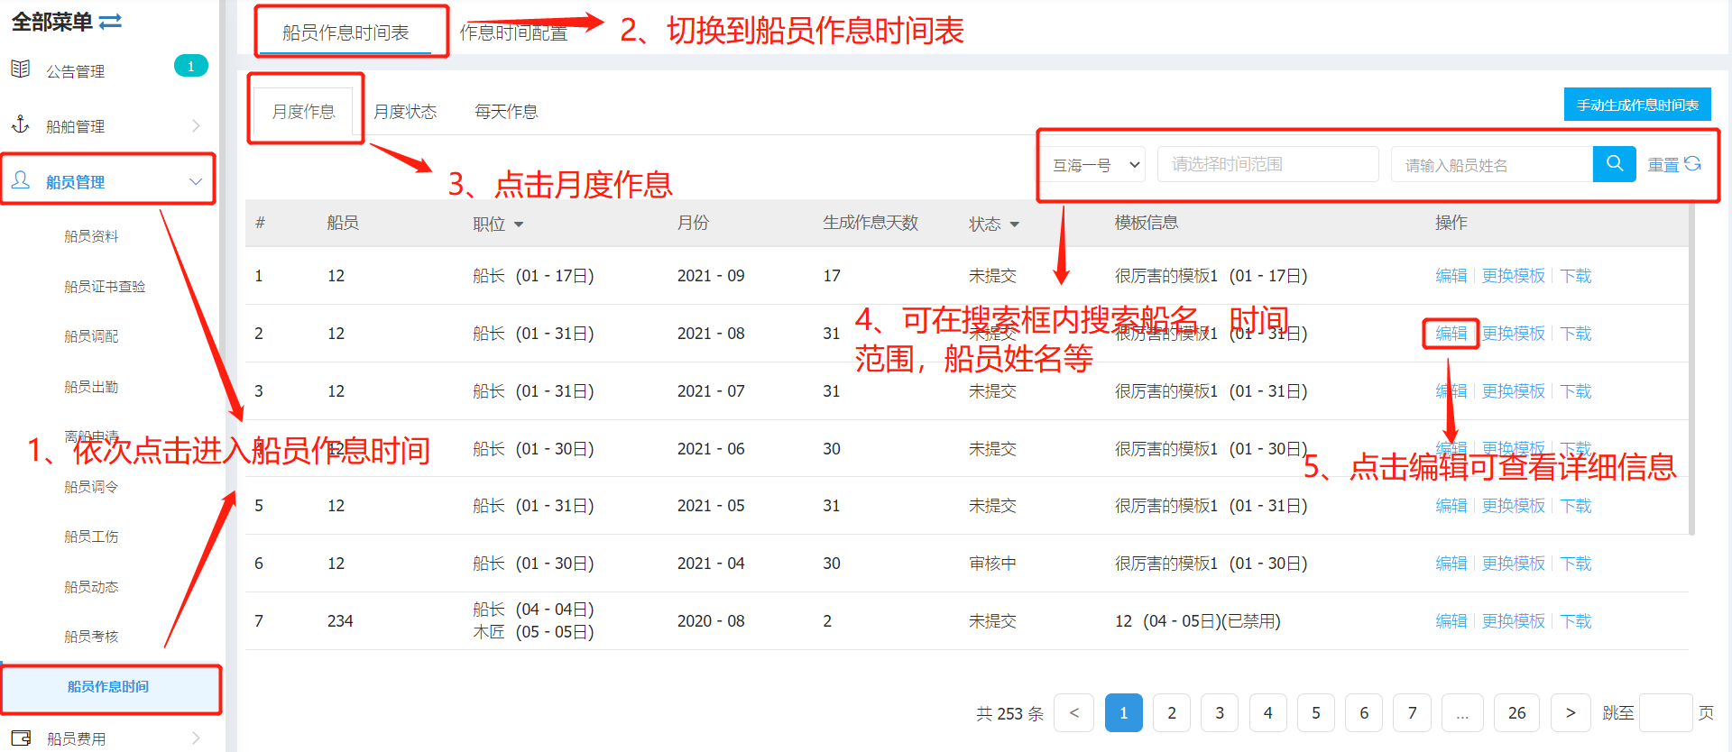Open the 公告管理 notification badge
Image resolution: width=1732 pixels, height=752 pixels.
(x=190, y=66)
